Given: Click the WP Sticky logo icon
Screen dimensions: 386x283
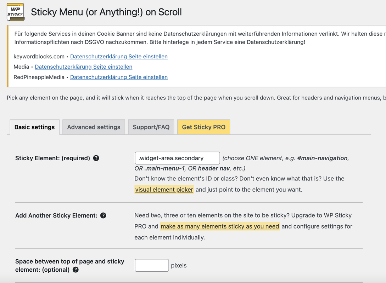Looking at the screenshot, I should (16, 12).
